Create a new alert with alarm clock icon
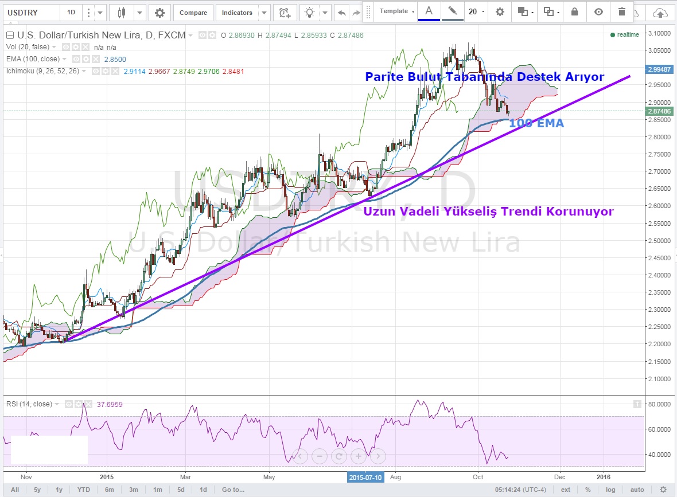This screenshot has height=497, width=677. click(x=285, y=13)
